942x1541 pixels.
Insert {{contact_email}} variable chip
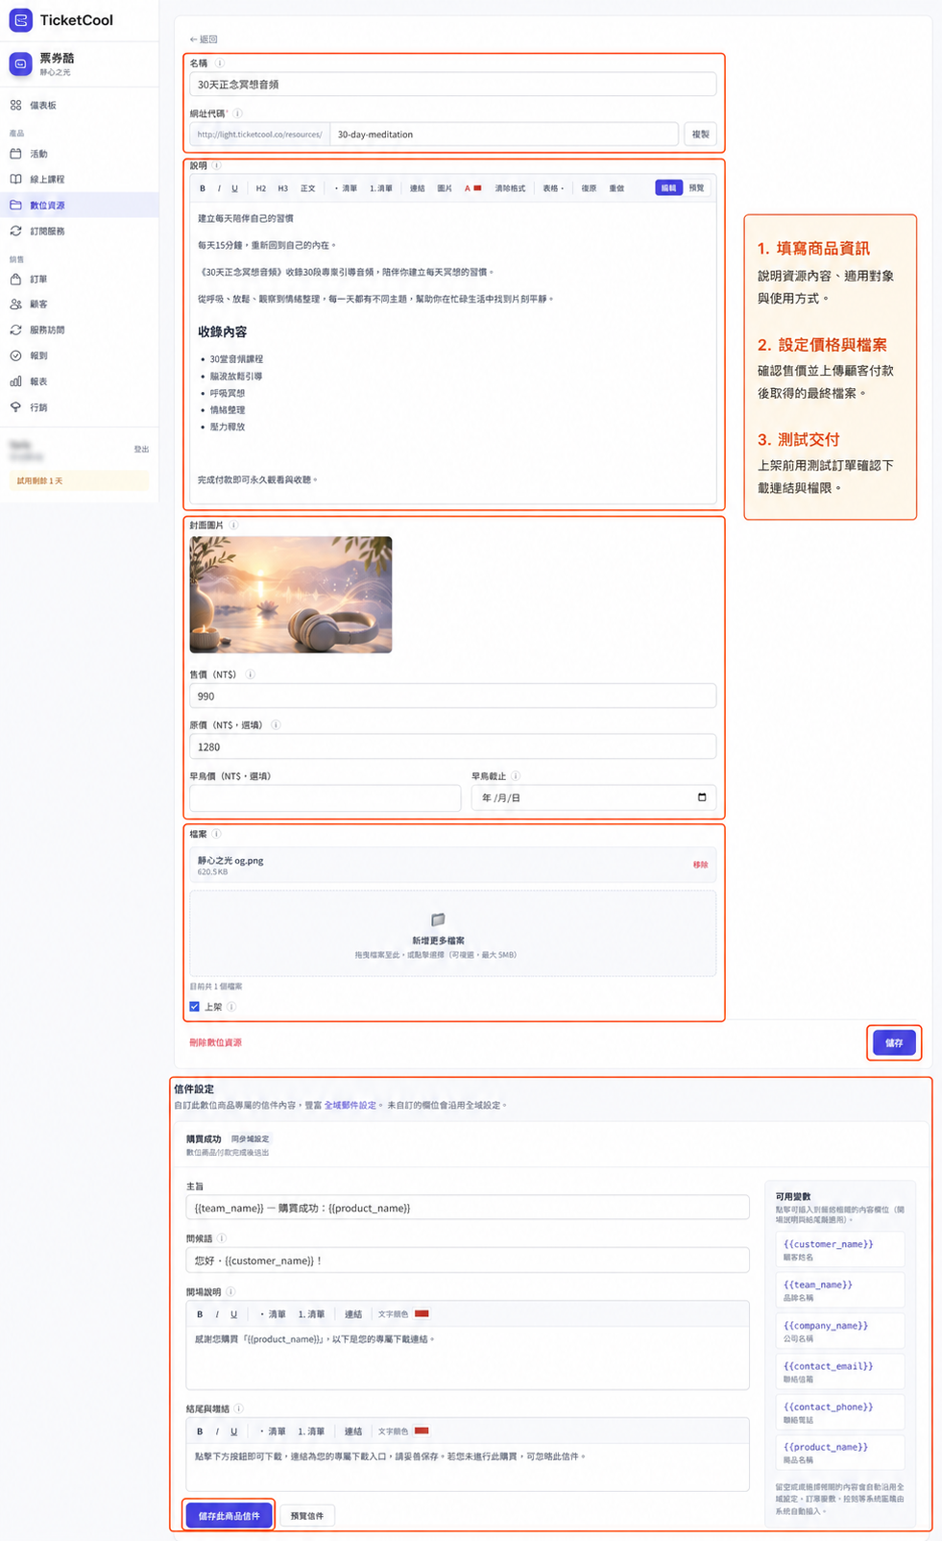pos(839,1371)
